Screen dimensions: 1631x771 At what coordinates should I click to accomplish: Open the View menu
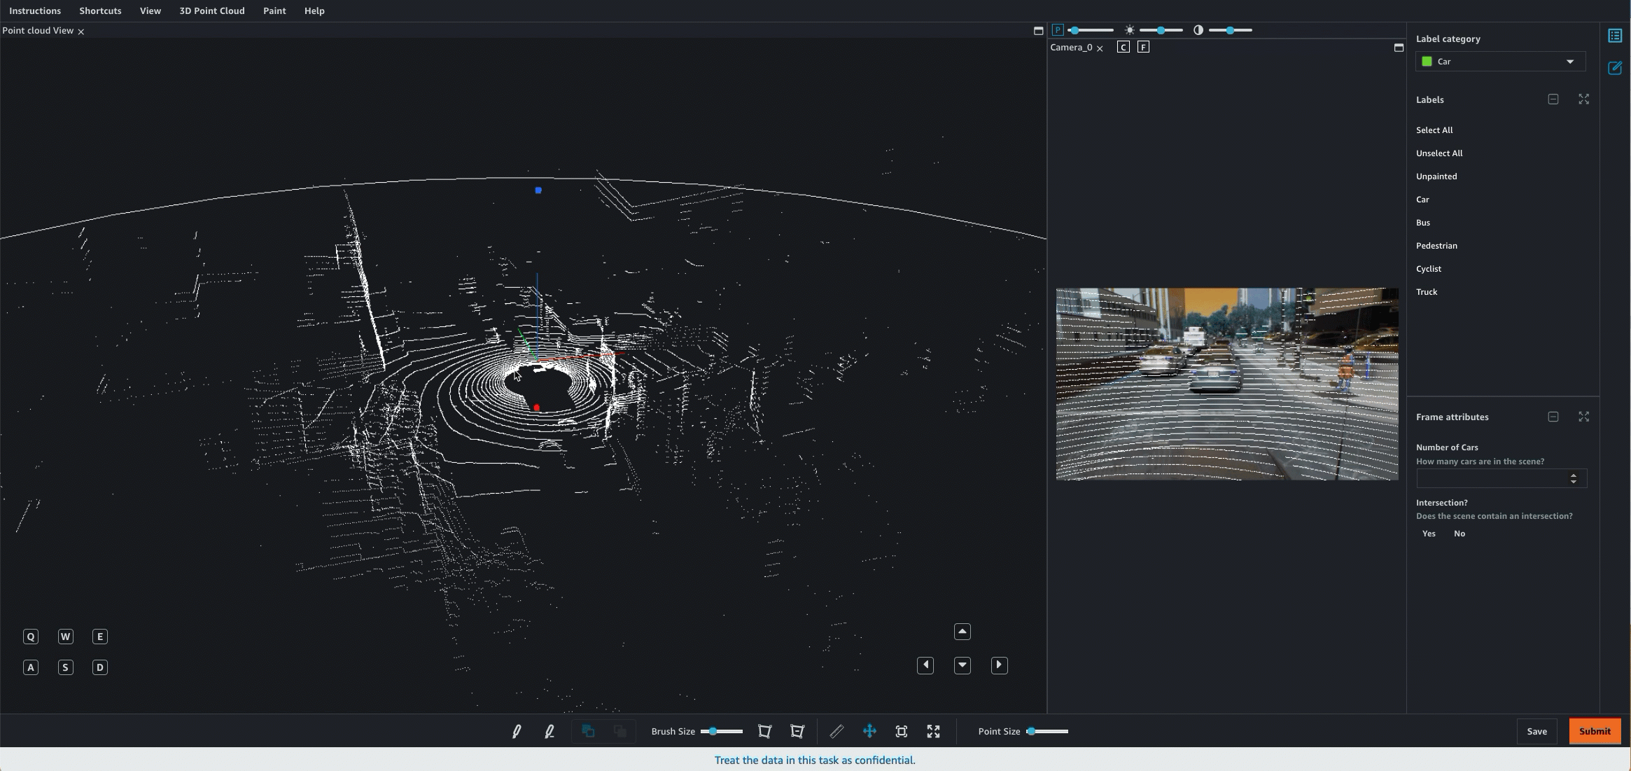(x=150, y=11)
